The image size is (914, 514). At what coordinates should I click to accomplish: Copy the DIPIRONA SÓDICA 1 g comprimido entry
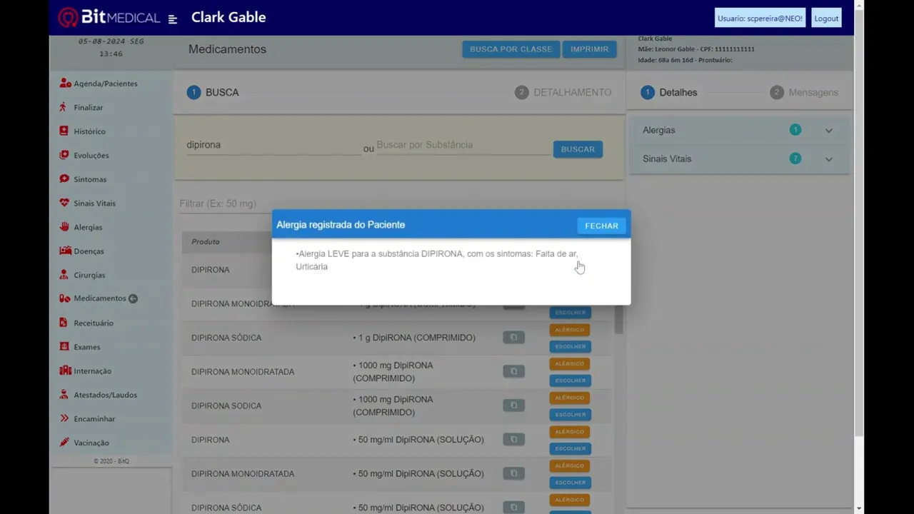(x=513, y=338)
